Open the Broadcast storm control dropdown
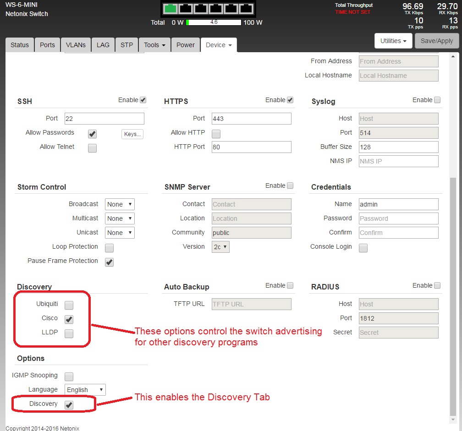The image size is (462, 431). pos(120,204)
